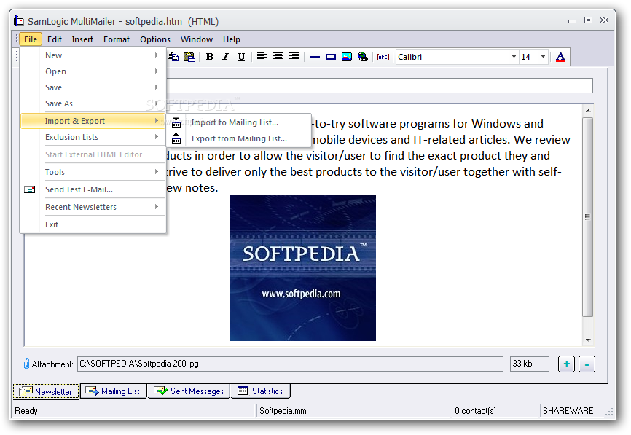Viewport: 631px width, 435px height.
Task: Click the Copy toolbar icon
Action: (x=173, y=57)
